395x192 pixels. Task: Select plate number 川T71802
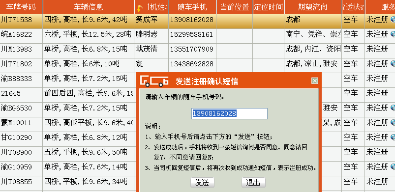17,64
